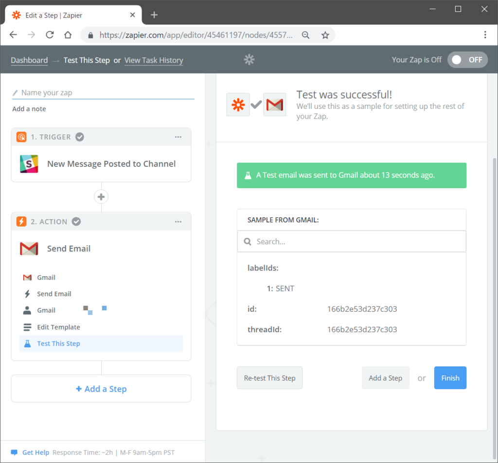Click the person icon for Gmail account
498x463 pixels.
pyautogui.click(x=27, y=310)
